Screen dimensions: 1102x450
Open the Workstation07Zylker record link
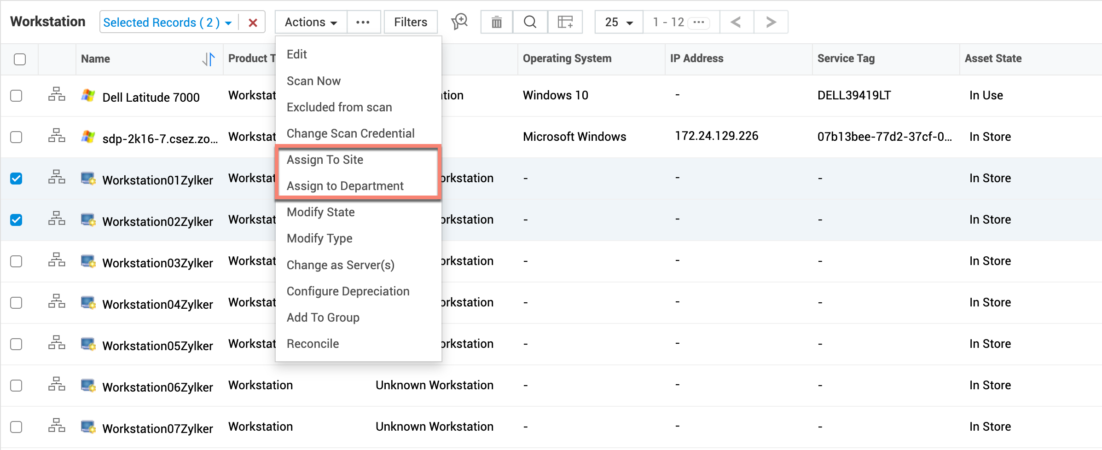pyautogui.click(x=157, y=428)
